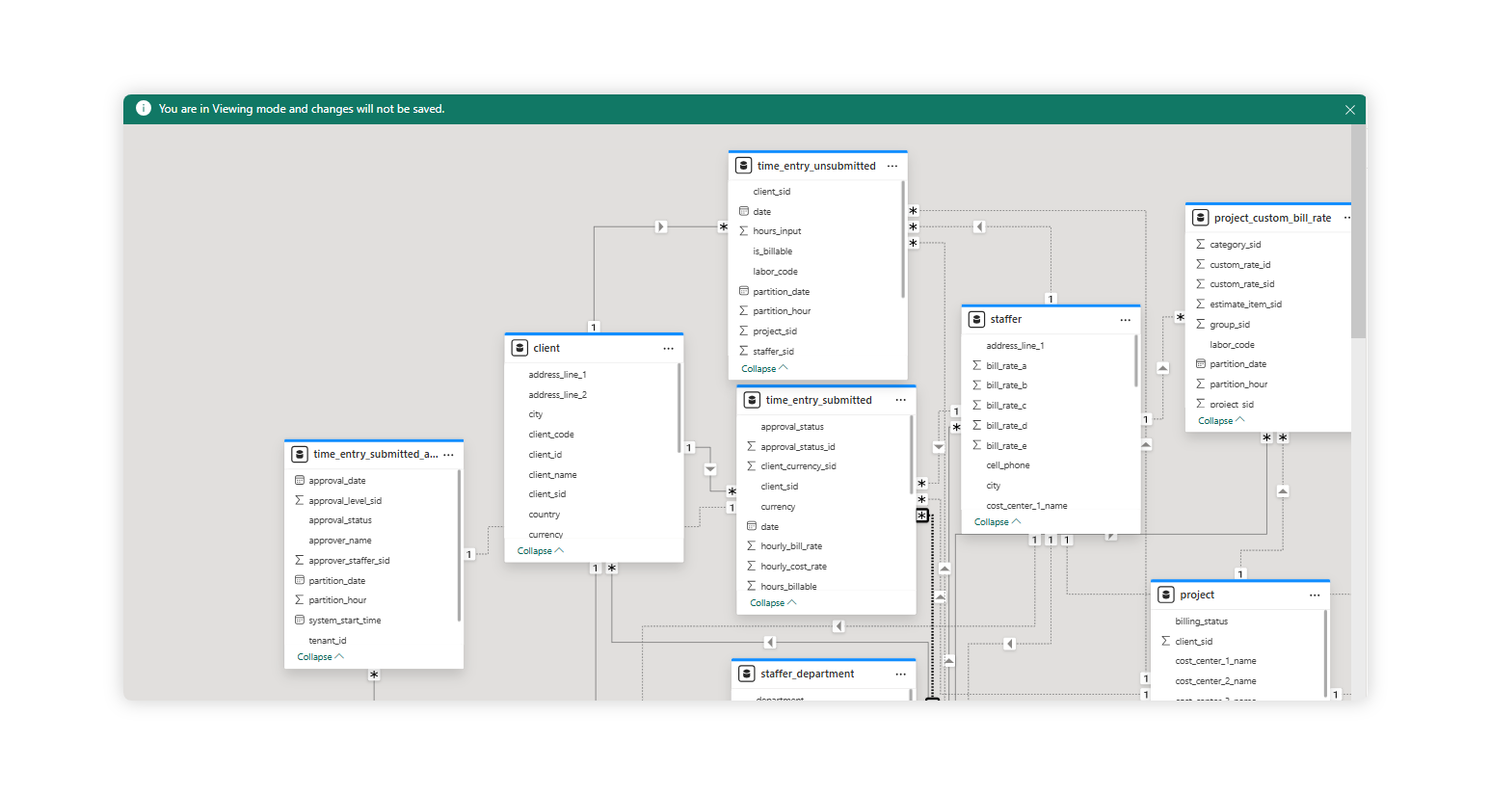Click the project table database icon
Image resolution: width=1490 pixels, height=794 pixels.
pos(1166,595)
